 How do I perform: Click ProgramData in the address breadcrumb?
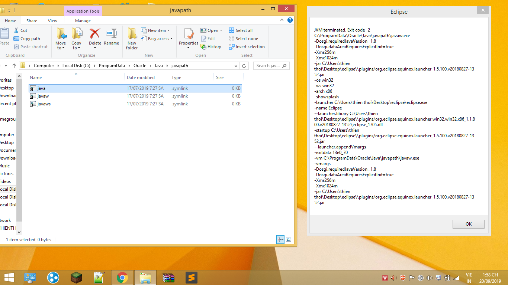point(112,66)
